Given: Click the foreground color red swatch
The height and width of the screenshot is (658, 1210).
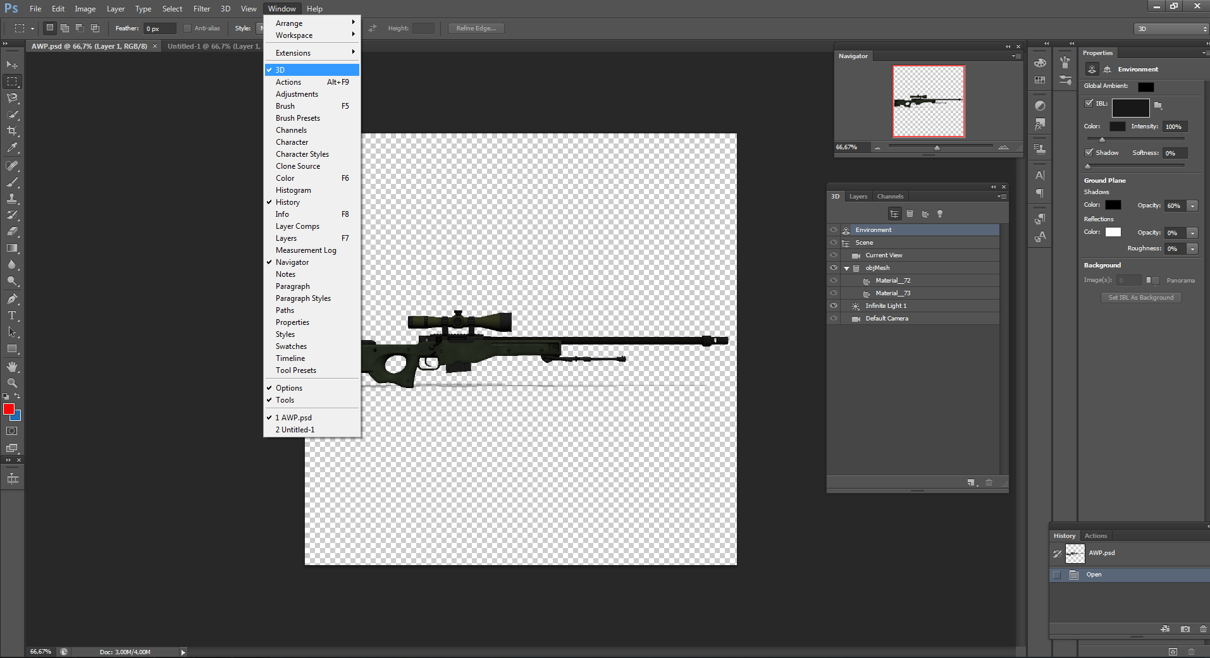Looking at the screenshot, I should point(9,409).
